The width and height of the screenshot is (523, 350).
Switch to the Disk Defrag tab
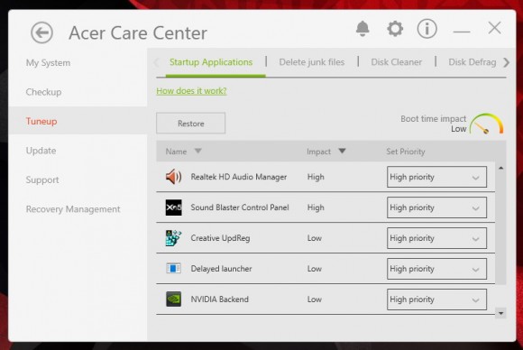tap(472, 62)
